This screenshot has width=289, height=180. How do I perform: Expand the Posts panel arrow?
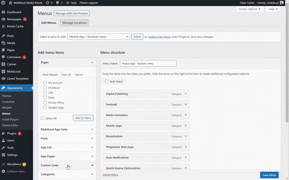click(92, 138)
